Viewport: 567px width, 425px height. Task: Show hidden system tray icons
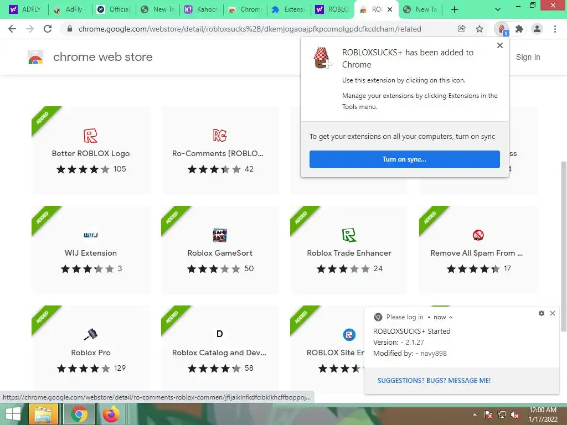coord(475,414)
